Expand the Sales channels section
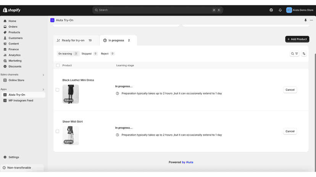 [44, 75]
